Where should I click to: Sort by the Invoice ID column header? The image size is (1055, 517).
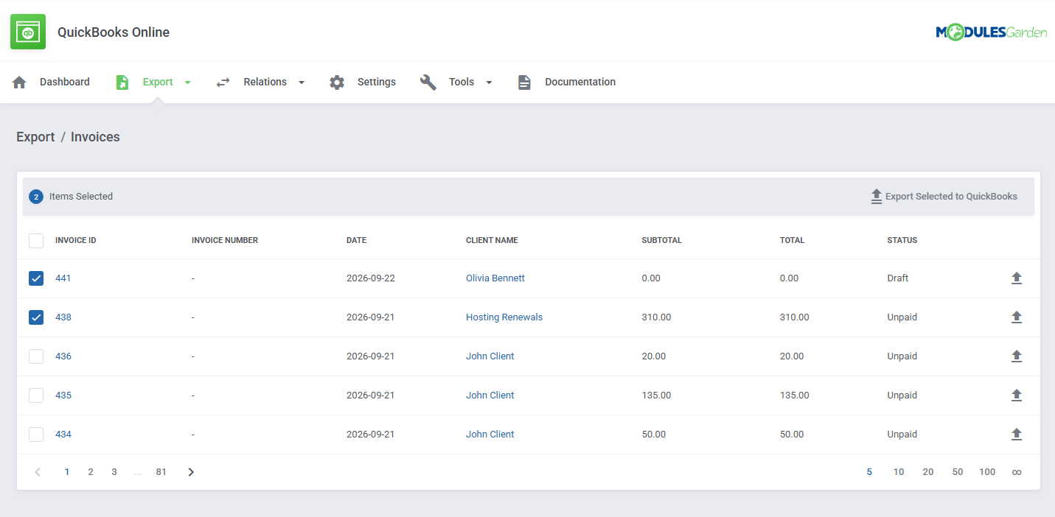point(76,240)
